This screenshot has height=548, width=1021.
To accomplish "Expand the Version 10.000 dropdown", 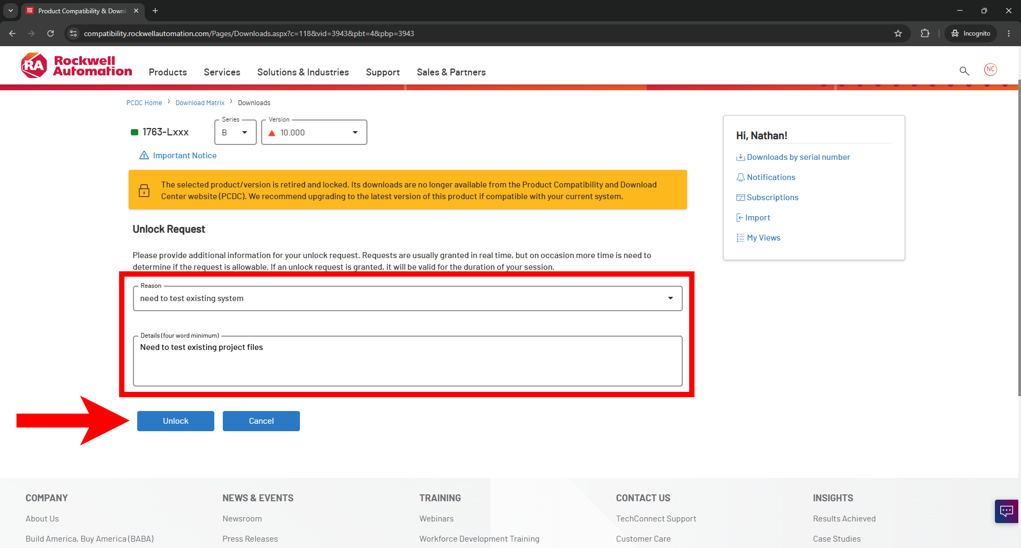I will [x=314, y=132].
